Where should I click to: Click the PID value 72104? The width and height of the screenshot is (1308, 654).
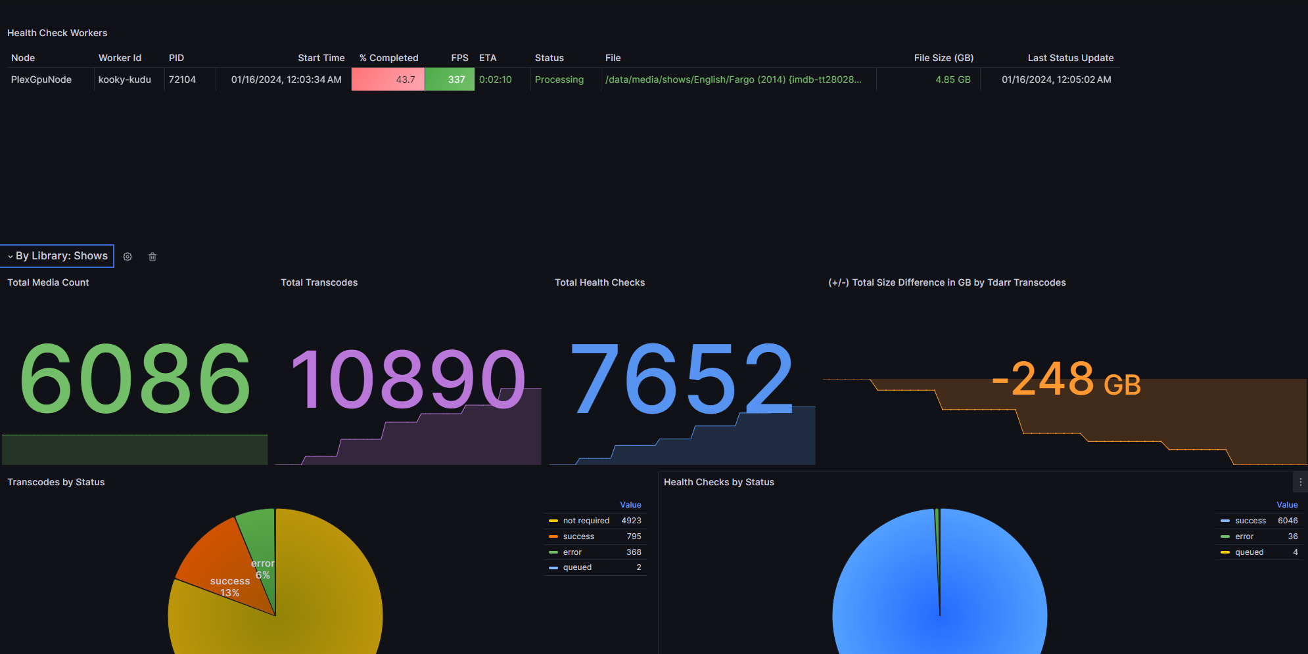182,79
